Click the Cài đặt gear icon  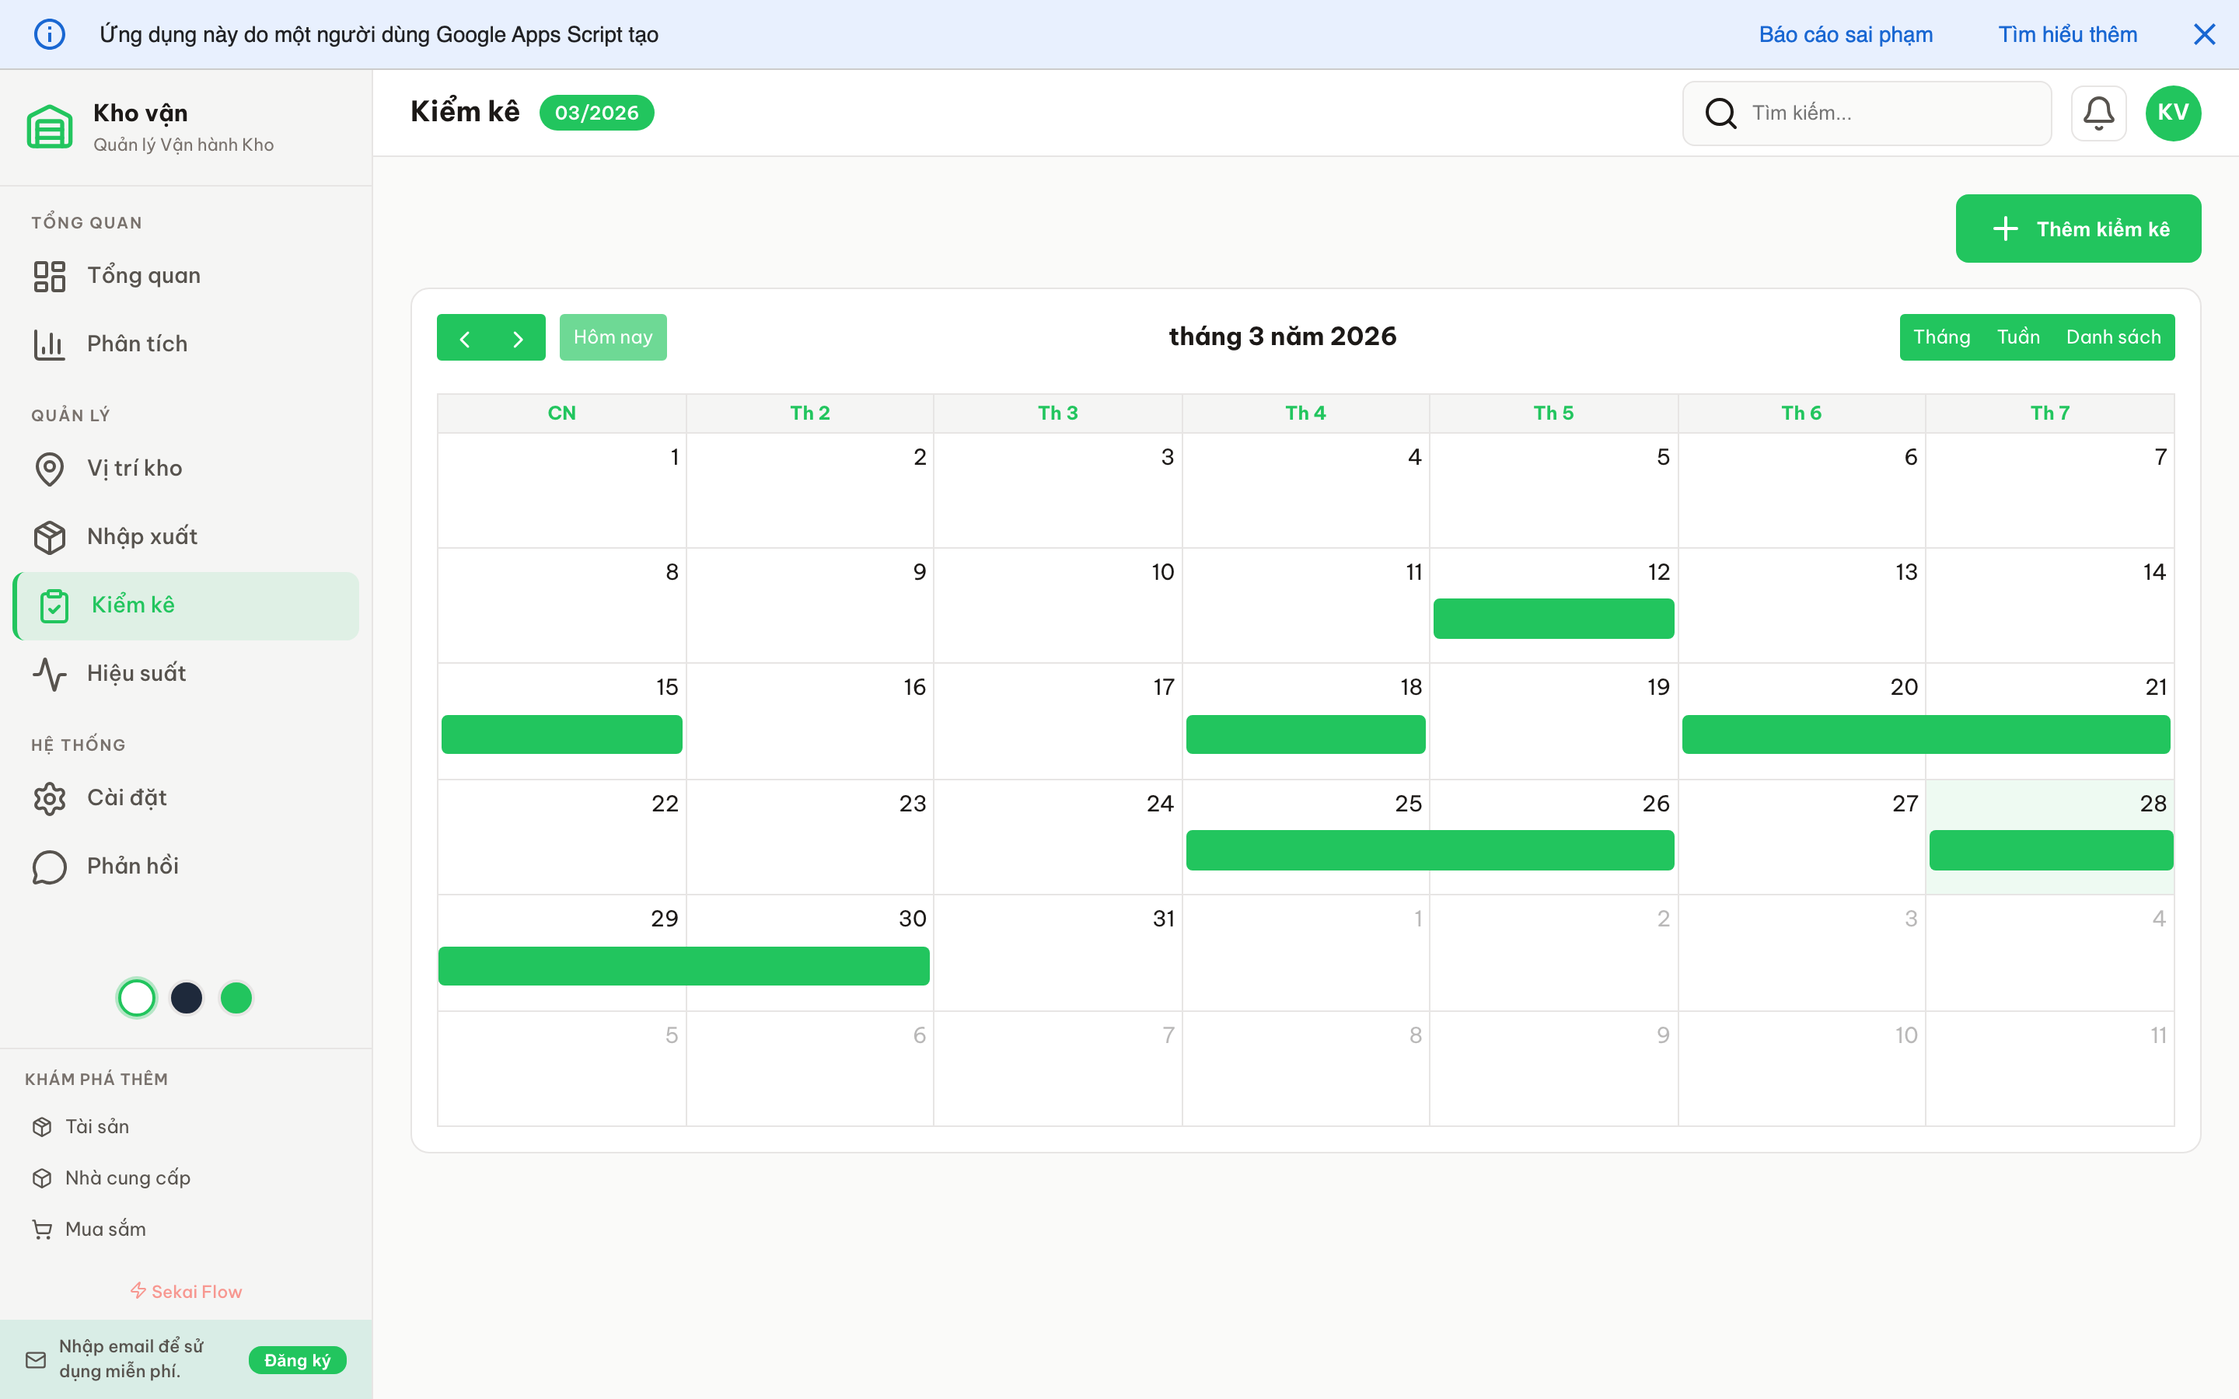point(50,797)
